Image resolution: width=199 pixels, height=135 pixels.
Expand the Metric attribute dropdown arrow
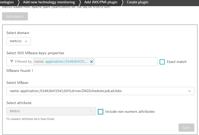tap(91, 111)
